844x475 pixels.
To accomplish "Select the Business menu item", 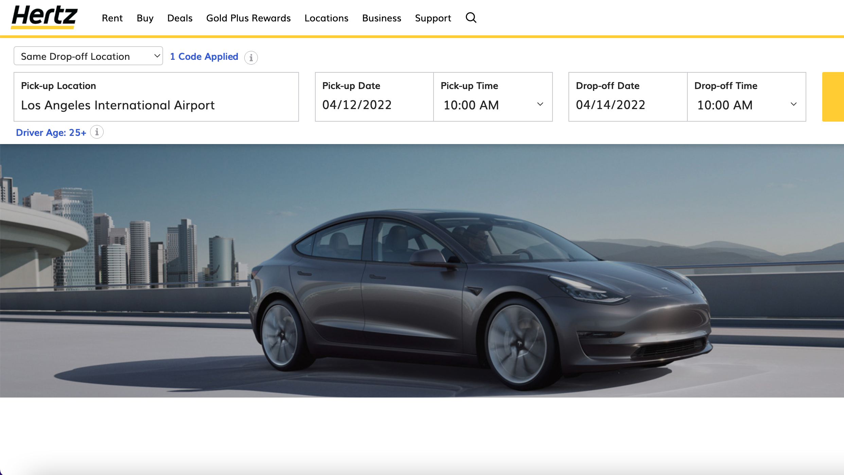I will [382, 18].
